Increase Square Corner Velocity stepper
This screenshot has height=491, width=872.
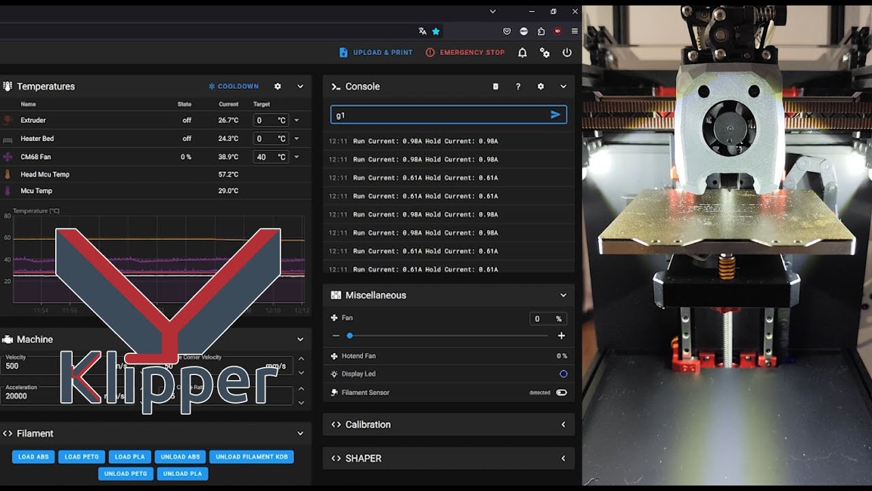pos(302,359)
